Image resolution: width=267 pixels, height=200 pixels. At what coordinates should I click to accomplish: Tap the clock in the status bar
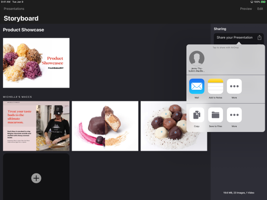6,2
